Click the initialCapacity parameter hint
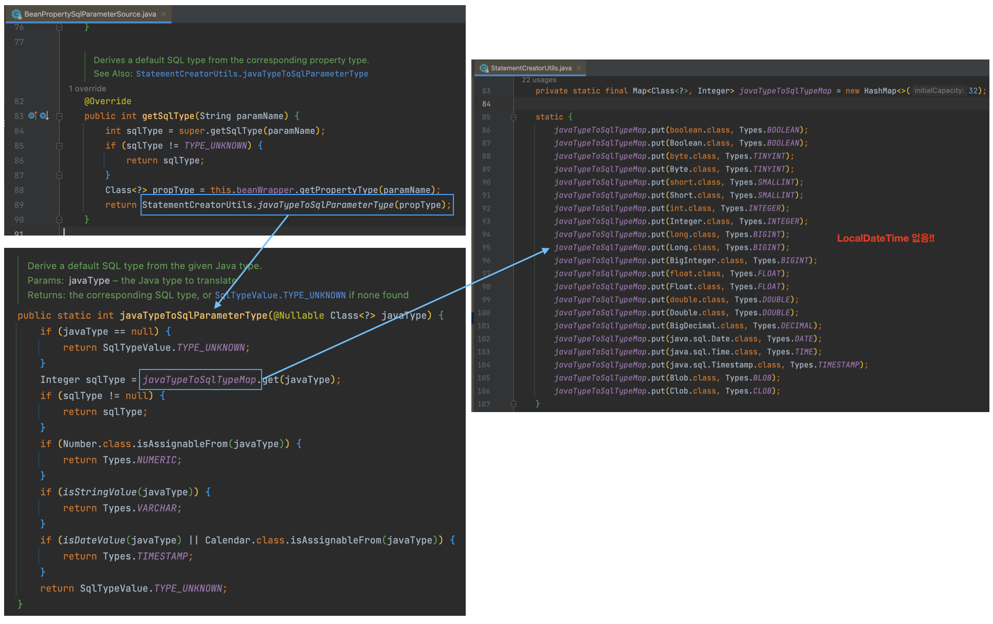 coord(939,90)
